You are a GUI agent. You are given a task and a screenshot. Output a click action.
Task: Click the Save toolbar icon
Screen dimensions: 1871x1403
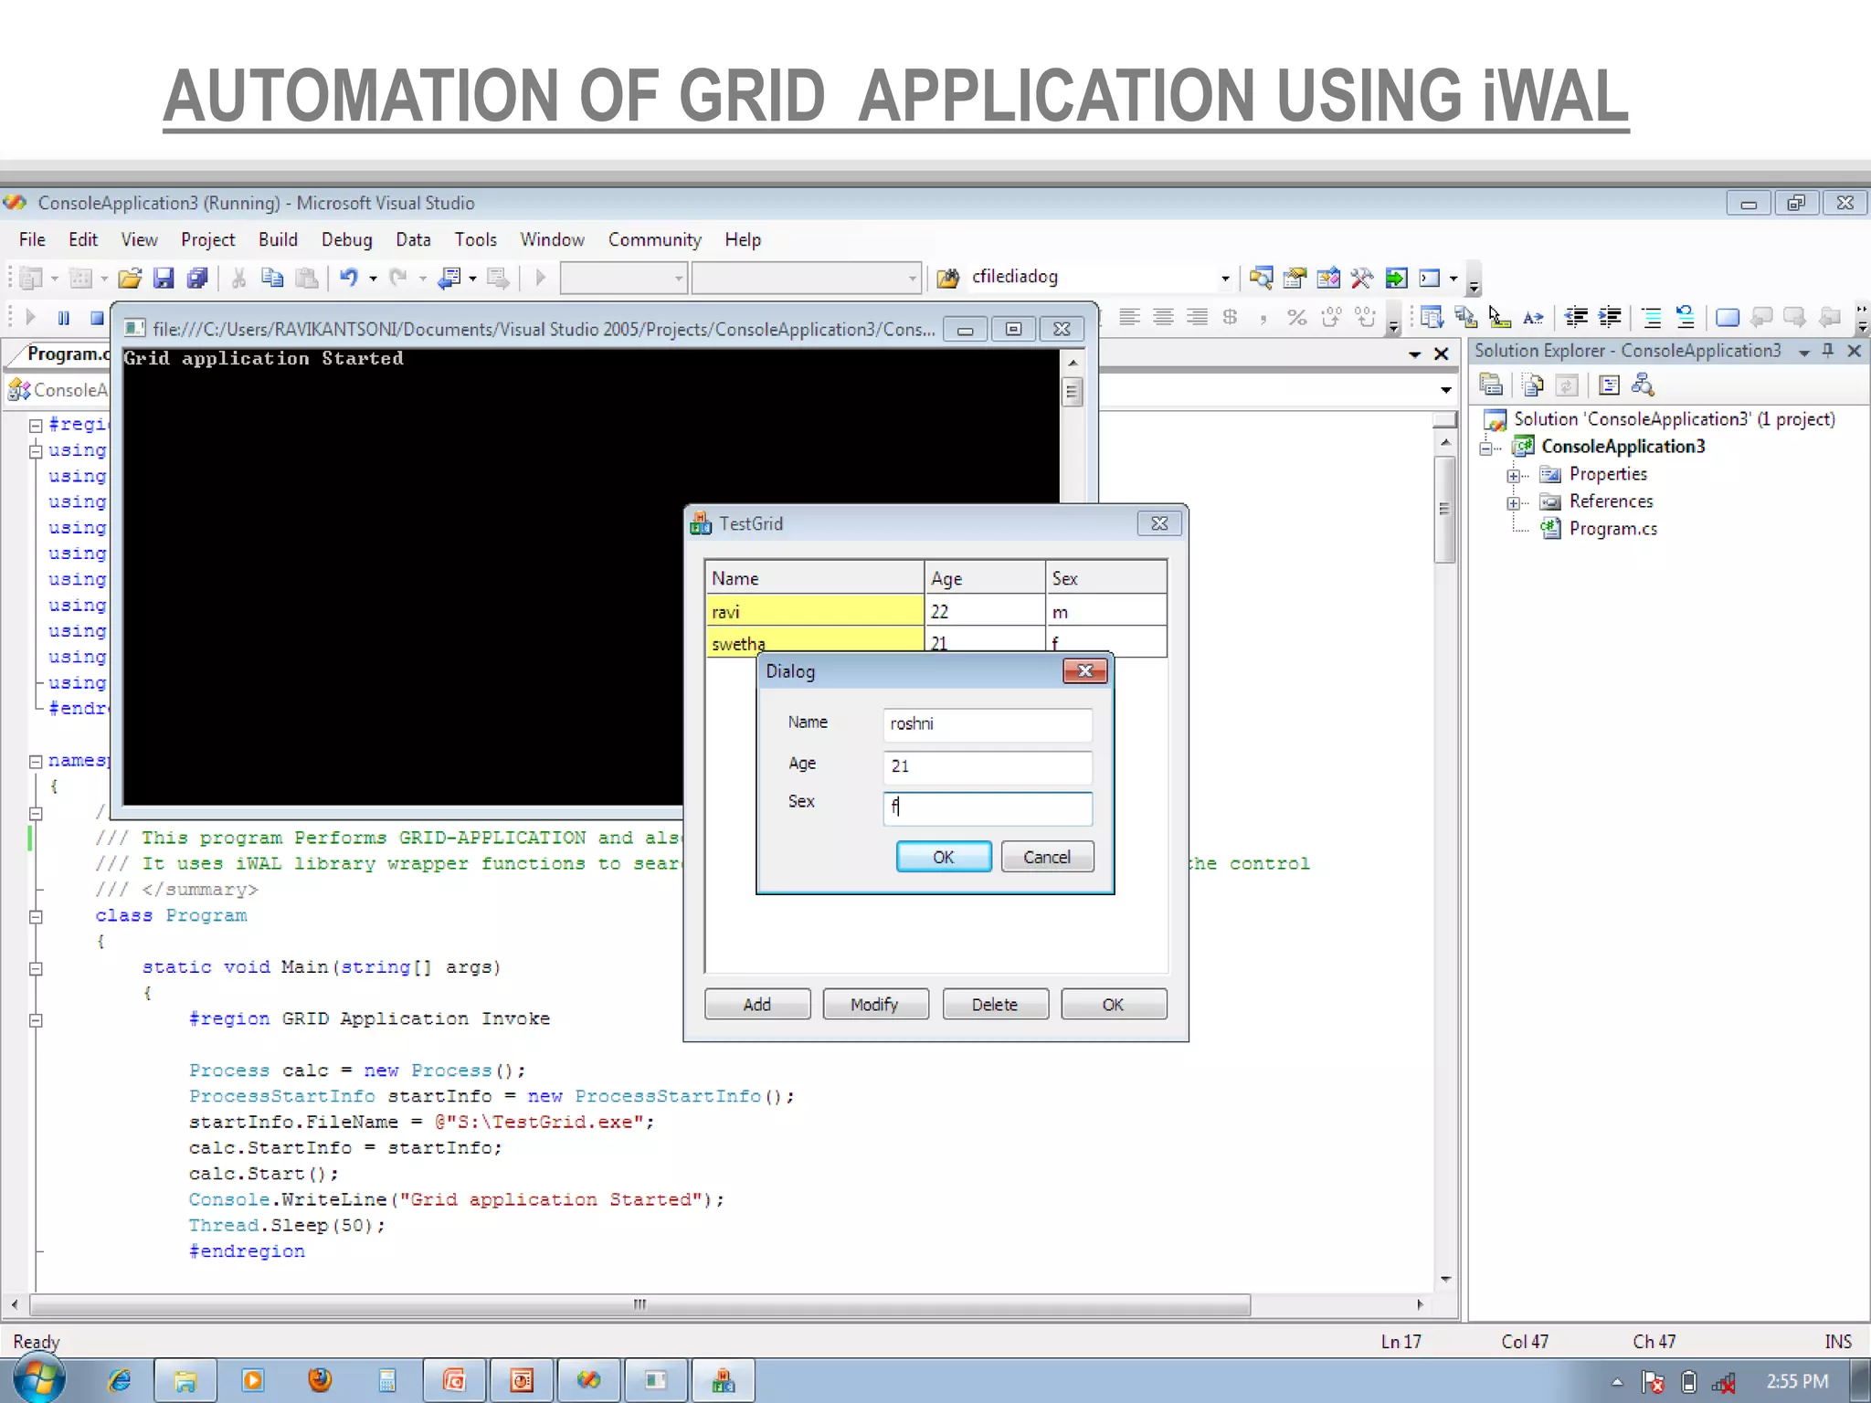pos(164,278)
